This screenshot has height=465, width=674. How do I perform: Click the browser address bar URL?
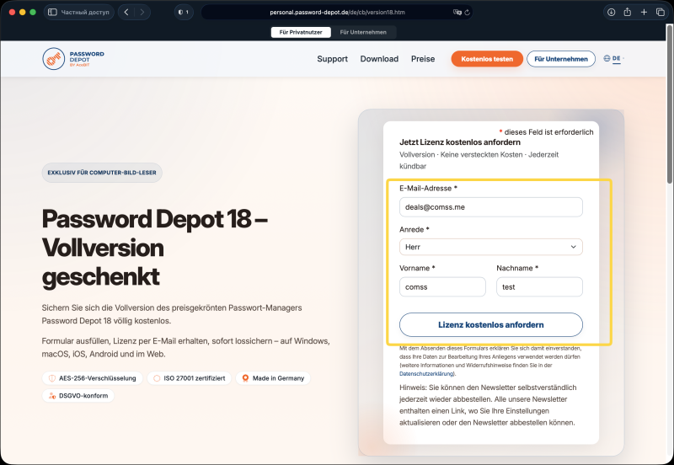pyautogui.click(x=337, y=12)
